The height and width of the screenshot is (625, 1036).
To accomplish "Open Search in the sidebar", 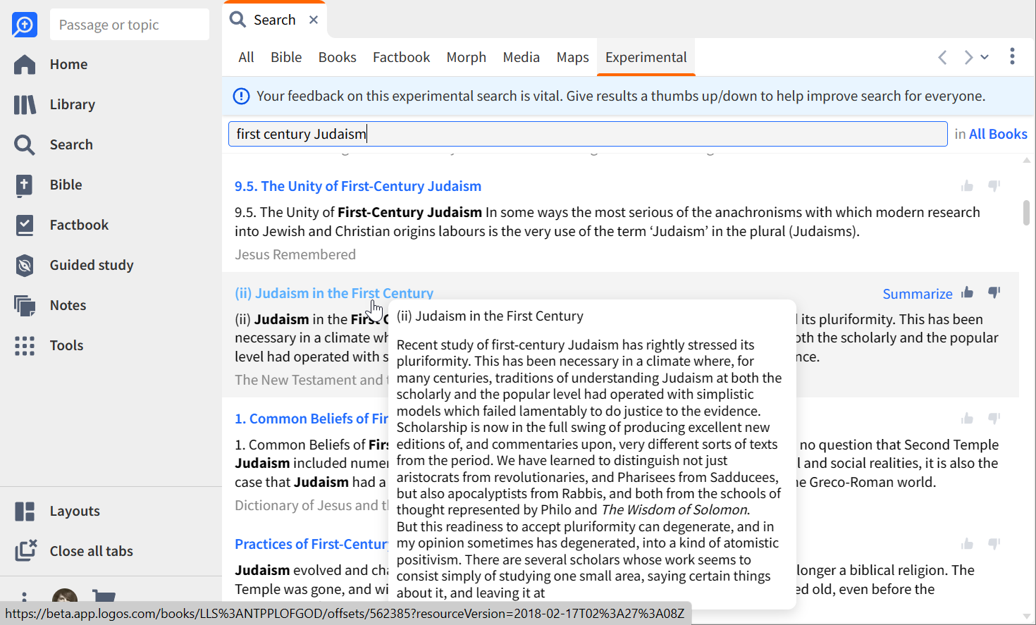I will 54,144.
